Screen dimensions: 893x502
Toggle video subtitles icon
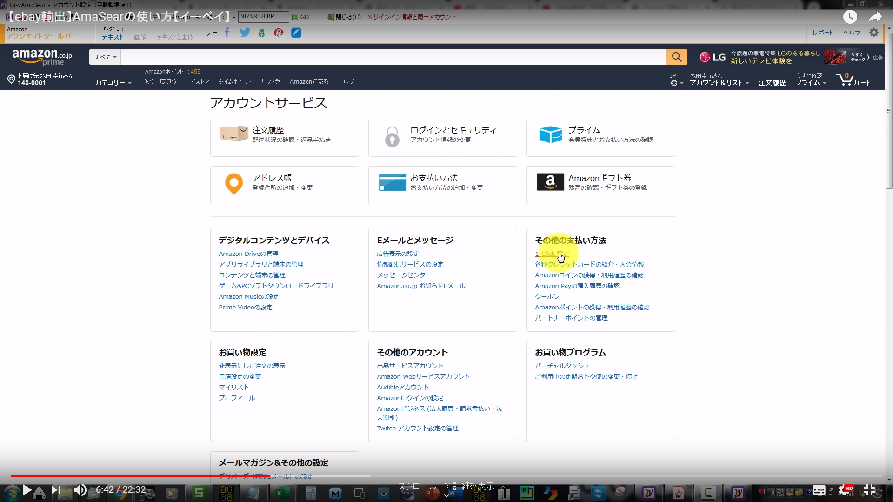click(819, 490)
